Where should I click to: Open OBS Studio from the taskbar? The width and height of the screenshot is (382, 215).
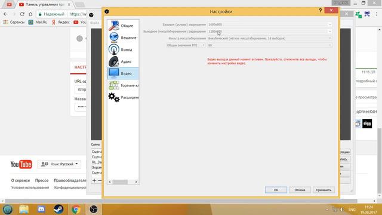[94, 210]
